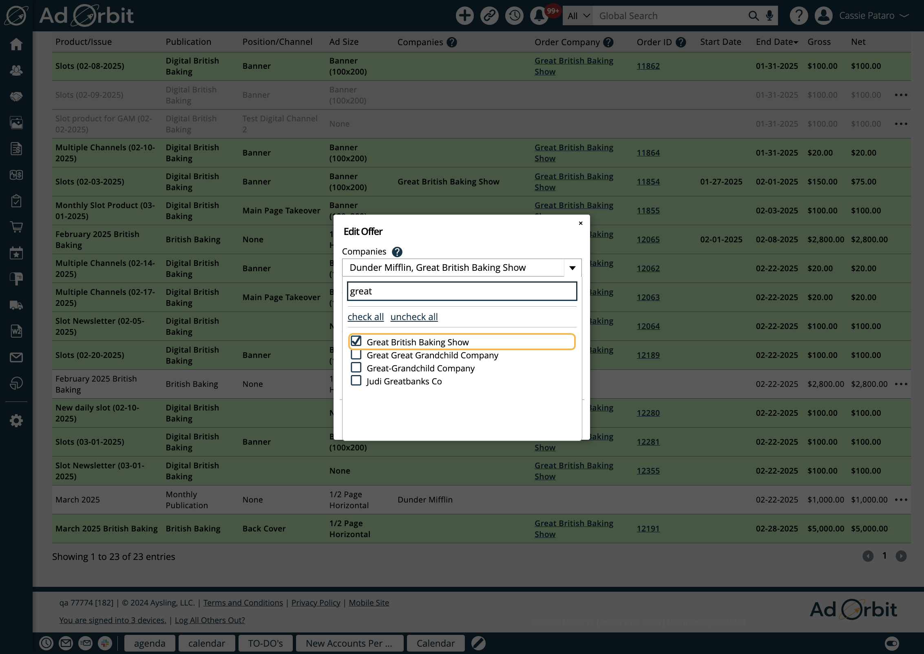
Task: Click the chain link icon in header
Action: pyautogui.click(x=489, y=16)
